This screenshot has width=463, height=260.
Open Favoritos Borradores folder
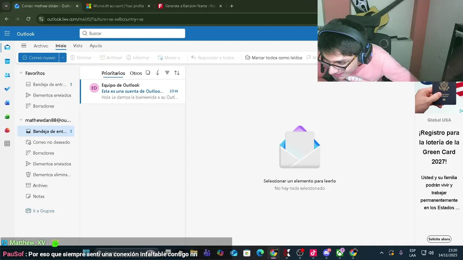coord(46,106)
